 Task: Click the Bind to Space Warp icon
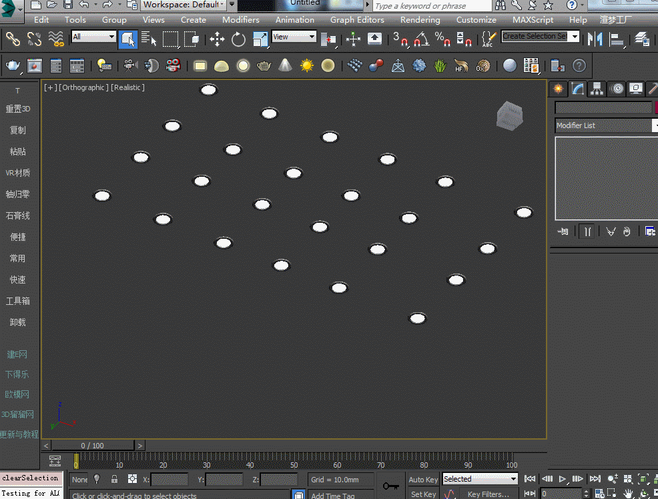pos(56,39)
